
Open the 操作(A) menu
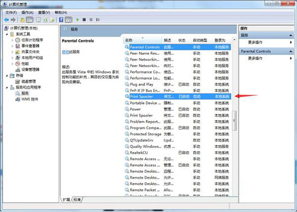[28, 13]
